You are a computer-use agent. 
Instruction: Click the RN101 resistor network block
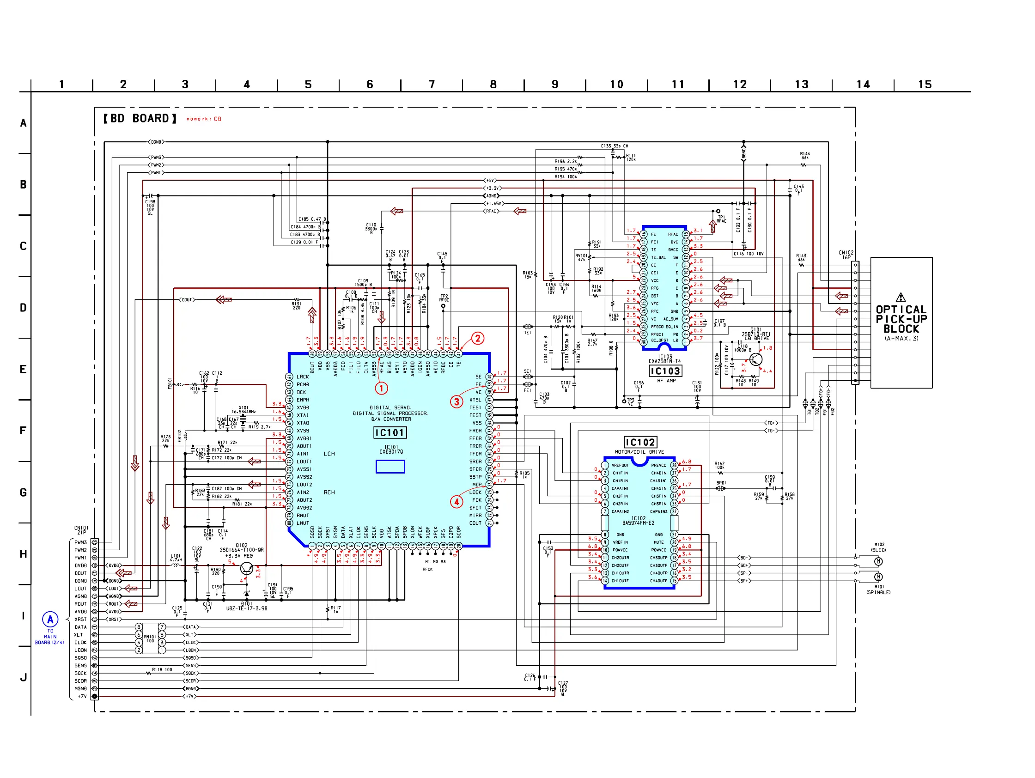(x=150, y=638)
